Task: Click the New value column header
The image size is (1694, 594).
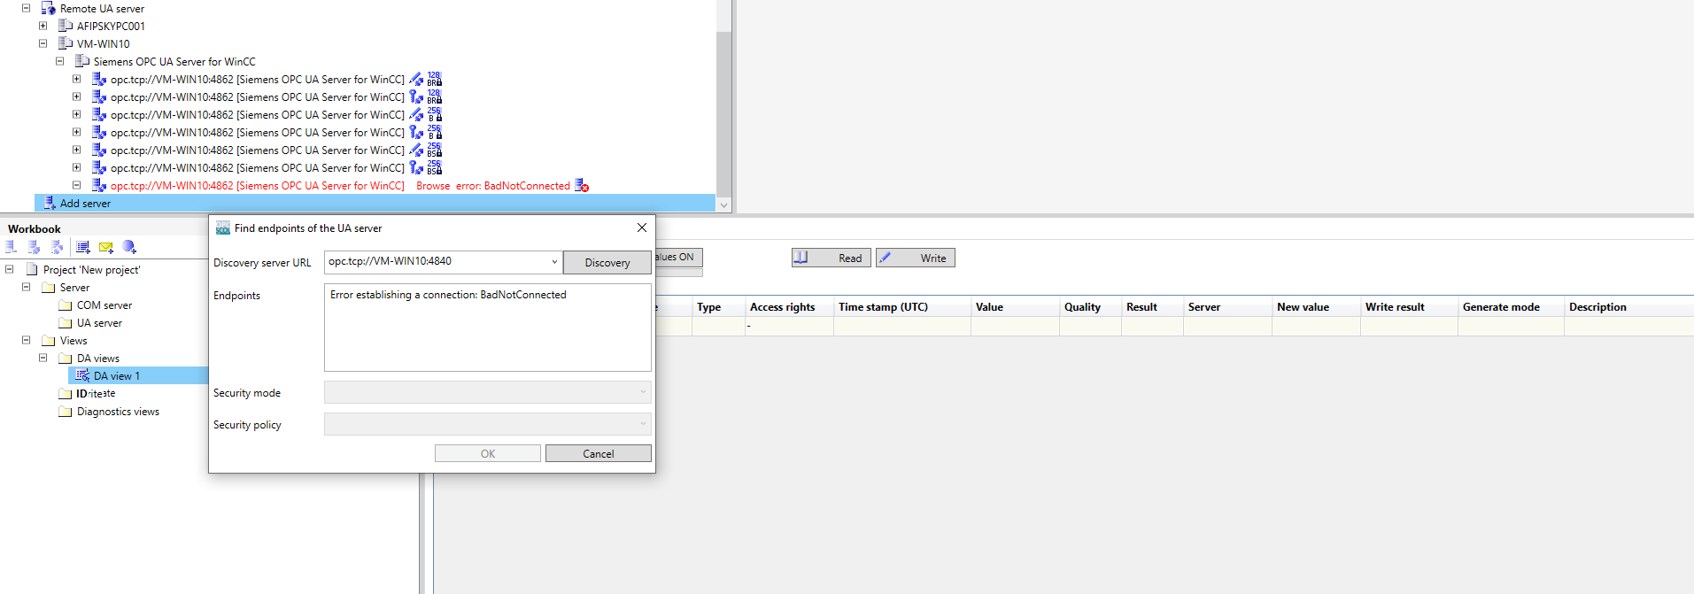Action: point(1316,306)
